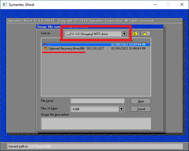
Task: Maximize the Symantec Ghost window
Action: pos(168,4)
